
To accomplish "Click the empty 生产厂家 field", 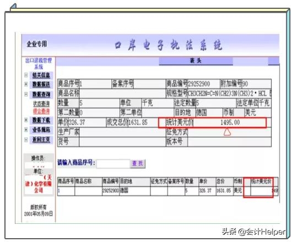I will pyautogui.click(x=122, y=132).
